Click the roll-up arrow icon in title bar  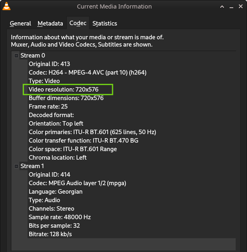point(222,6)
